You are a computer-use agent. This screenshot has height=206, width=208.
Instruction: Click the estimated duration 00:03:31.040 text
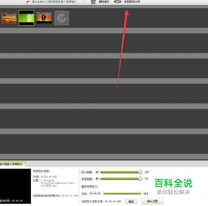point(70,196)
